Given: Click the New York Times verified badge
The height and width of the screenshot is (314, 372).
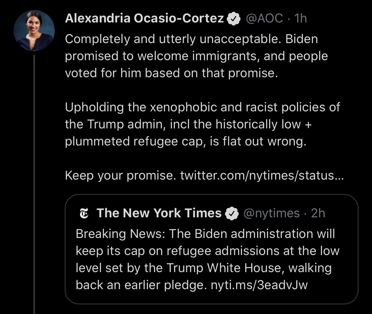Looking at the screenshot, I should (x=232, y=213).
